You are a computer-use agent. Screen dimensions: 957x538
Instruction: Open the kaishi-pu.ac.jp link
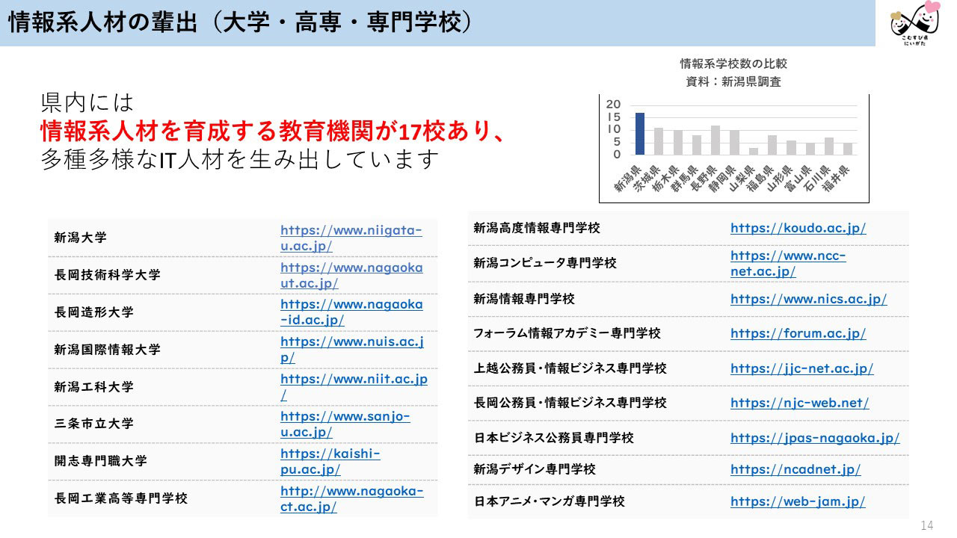point(330,461)
